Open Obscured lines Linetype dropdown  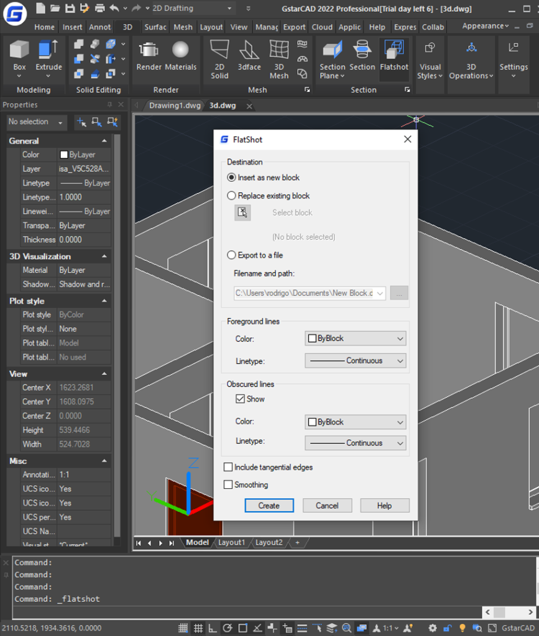click(355, 443)
